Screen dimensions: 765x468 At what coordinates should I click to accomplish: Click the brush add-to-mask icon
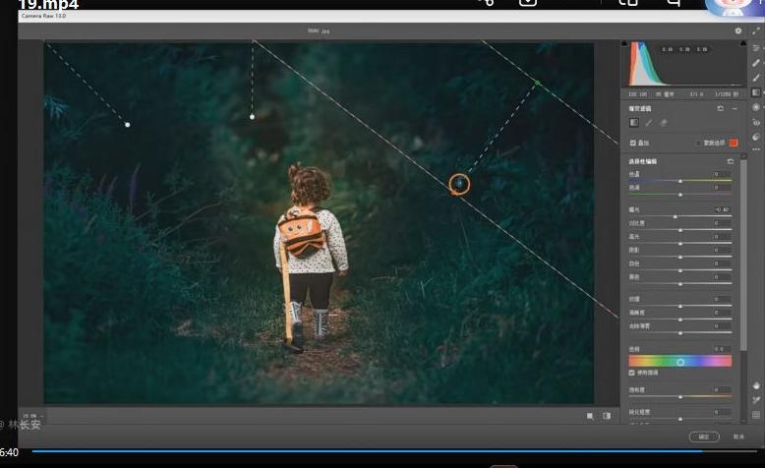coord(649,123)
